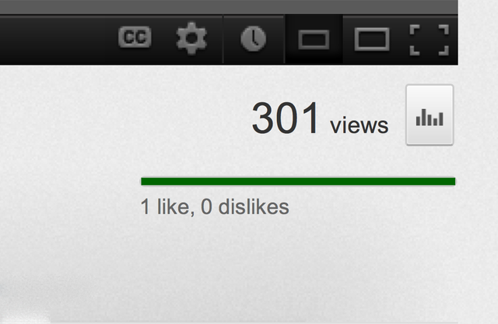Switch to the large player size

point(372,40)
